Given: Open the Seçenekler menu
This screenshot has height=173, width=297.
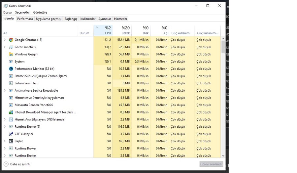Looking at the screenshot, I should point(22,12).
